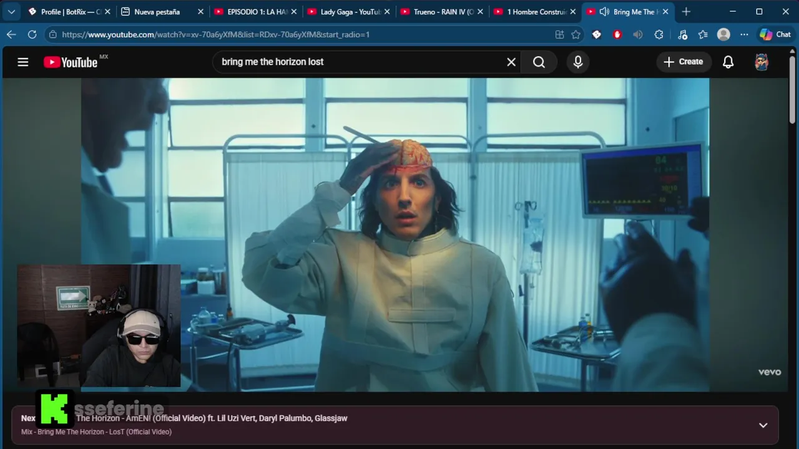Open the media control music-note icon
The image size is (799, 449).
[682, 34]
